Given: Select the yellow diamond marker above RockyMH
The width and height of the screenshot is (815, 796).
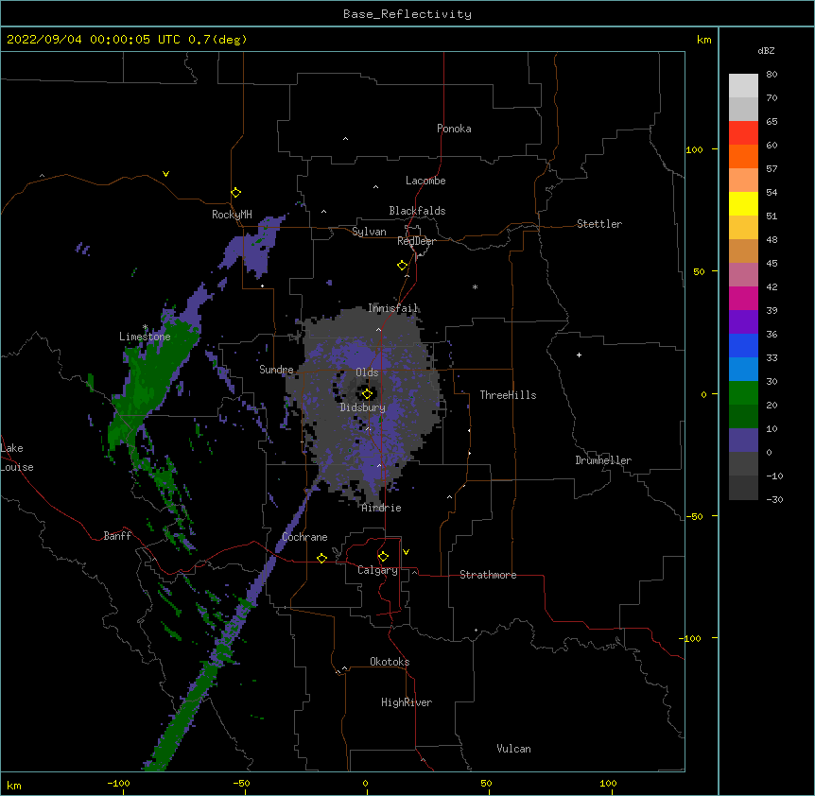Looking at the screenshot, I should (235, 193).
